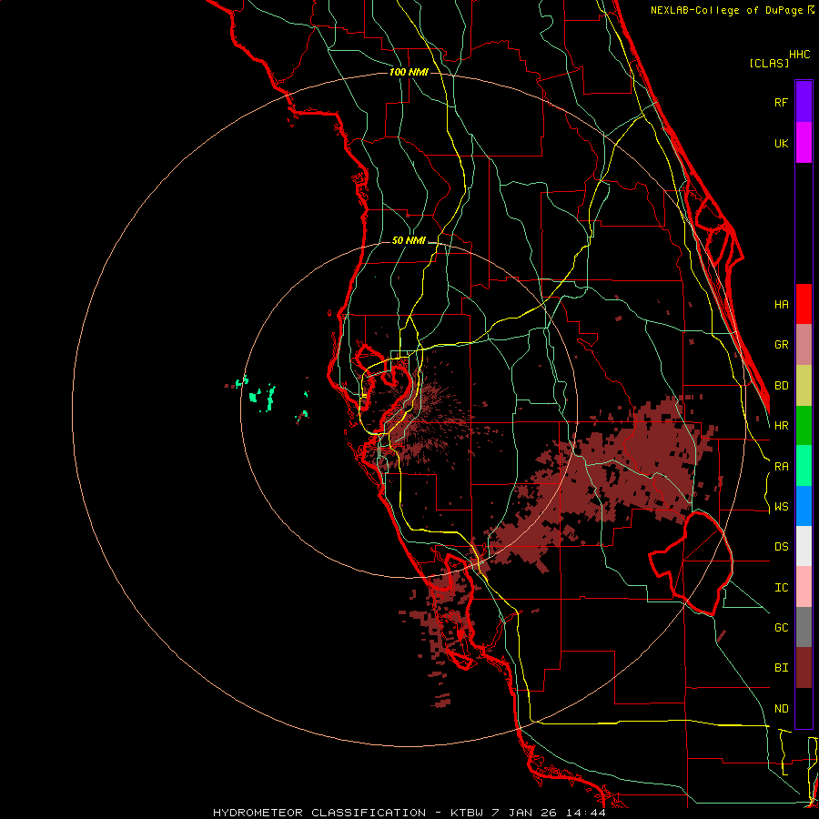Click the "100 NMI" range ring label
This screenshot has height=819, width=819.
(409, 72)
